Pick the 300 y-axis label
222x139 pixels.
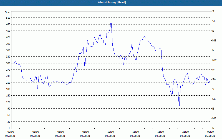click(8, 63)
